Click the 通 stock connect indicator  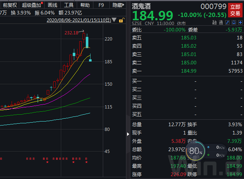coord(221,23)
